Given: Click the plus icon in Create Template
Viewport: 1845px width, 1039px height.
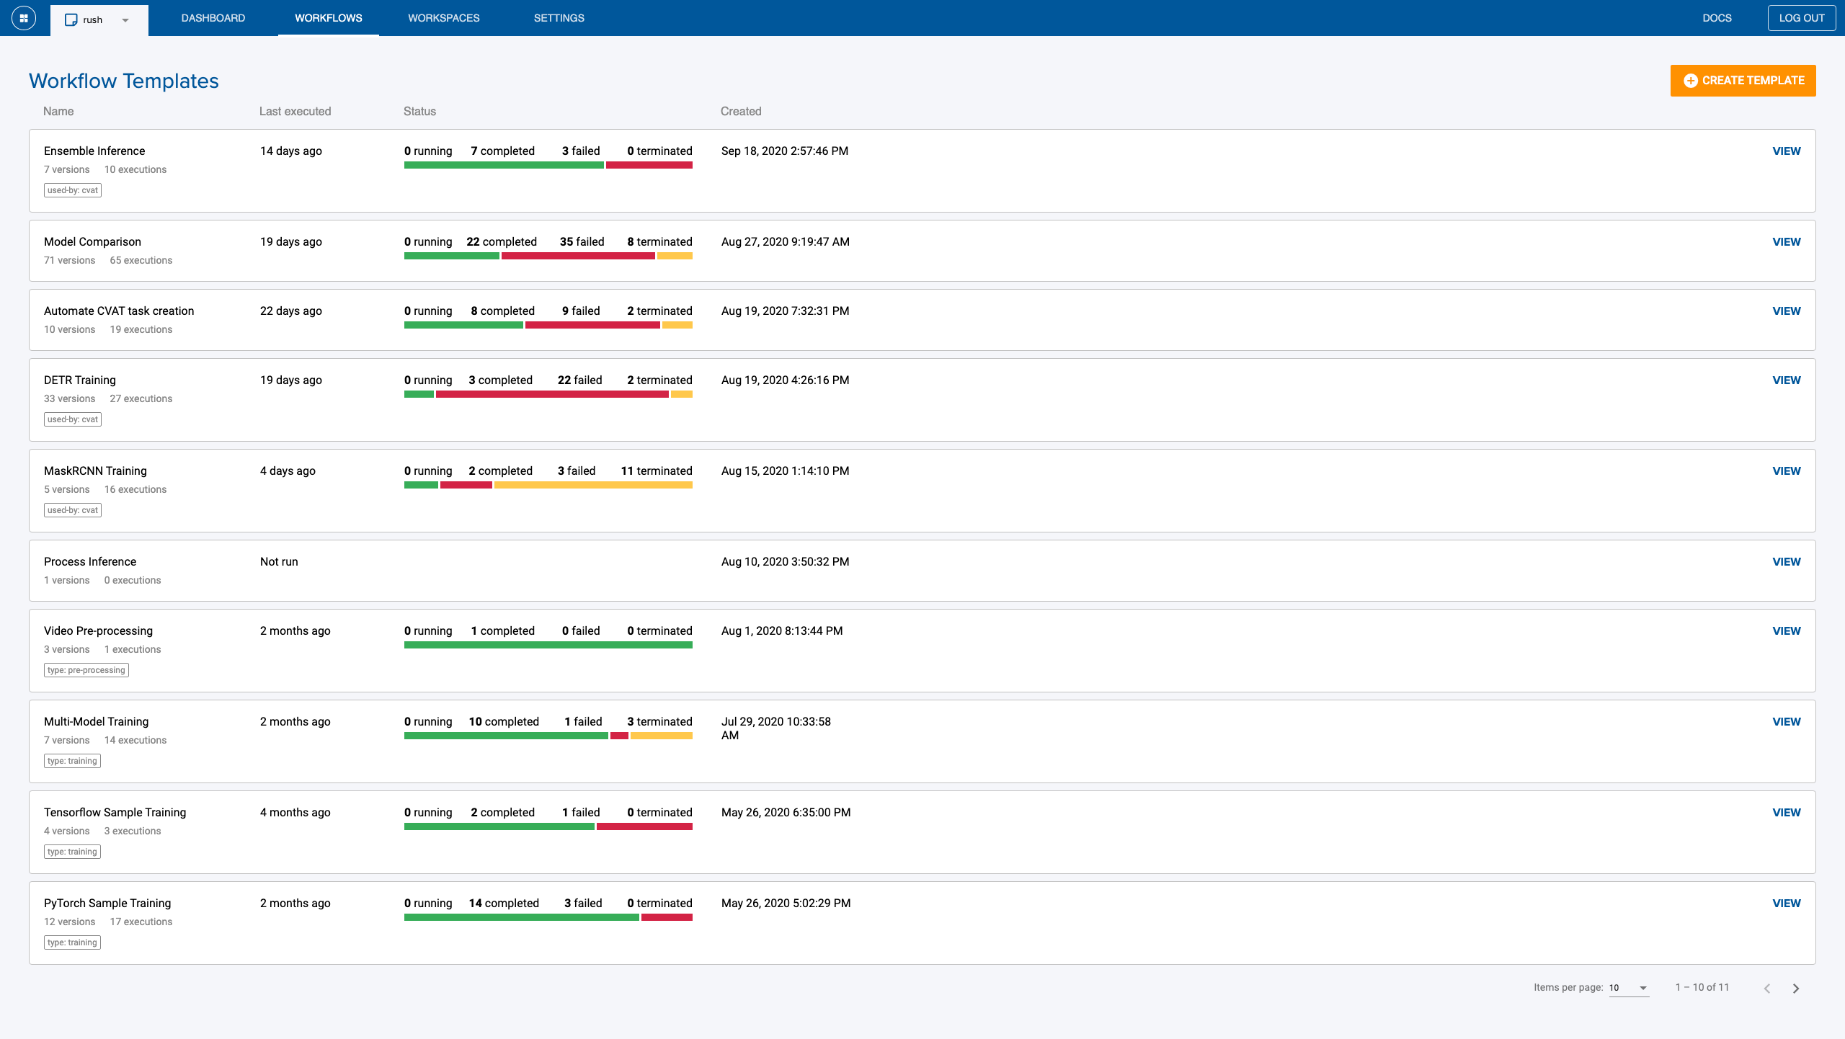Looking at the screenshot, I should 1690,81.
